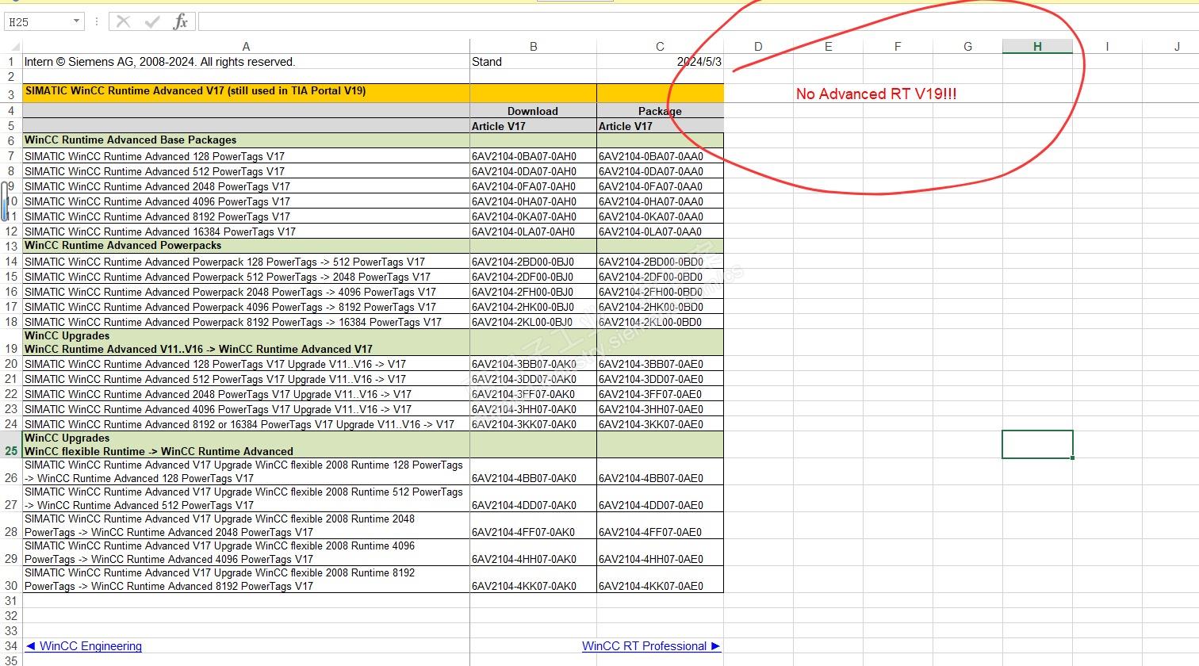Select row 7 by its row header
The width and height of the screenshot is (1199, 666).
11,156
